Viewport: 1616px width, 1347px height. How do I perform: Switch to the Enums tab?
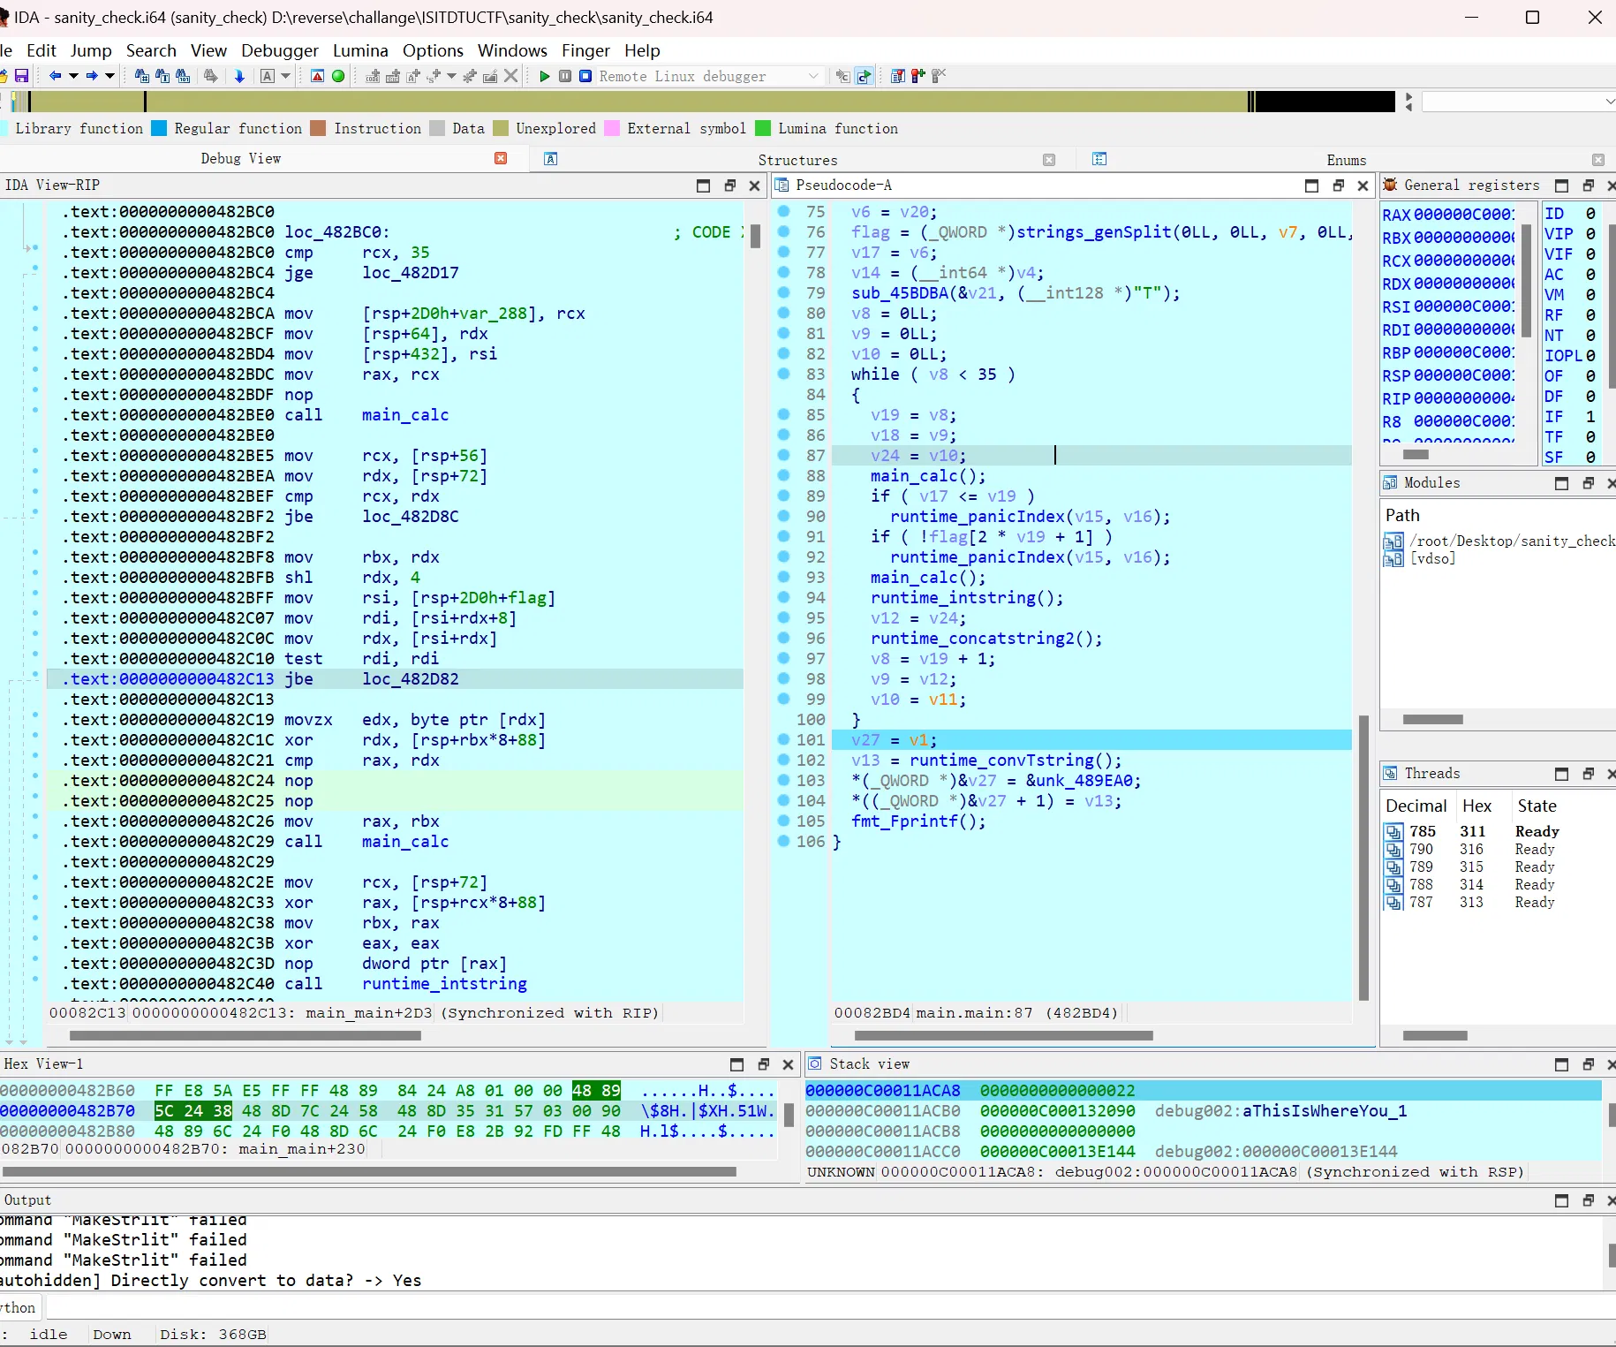[1346, 160]
